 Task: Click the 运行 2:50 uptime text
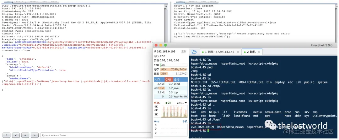coord(159,56)
